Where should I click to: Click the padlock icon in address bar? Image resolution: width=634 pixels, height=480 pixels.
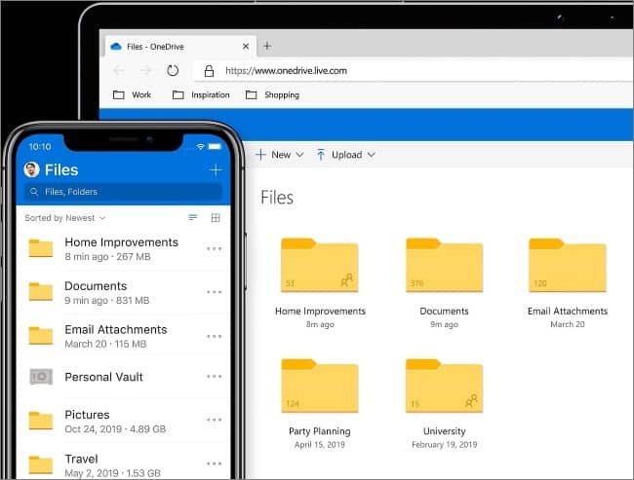tap(209, 71)
